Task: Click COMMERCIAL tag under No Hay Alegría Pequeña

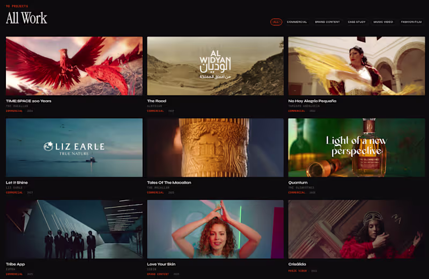Action: coord(297,111)
